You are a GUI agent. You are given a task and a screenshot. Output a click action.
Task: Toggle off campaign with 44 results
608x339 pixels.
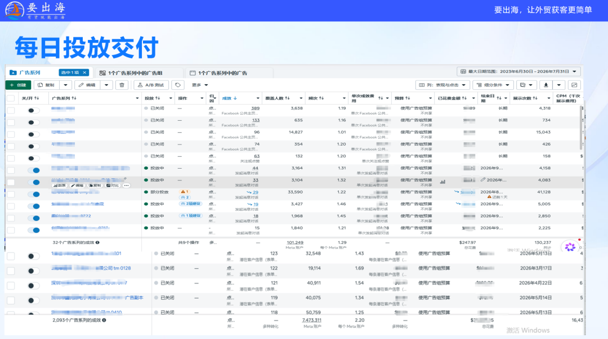(x=34, y=170)
